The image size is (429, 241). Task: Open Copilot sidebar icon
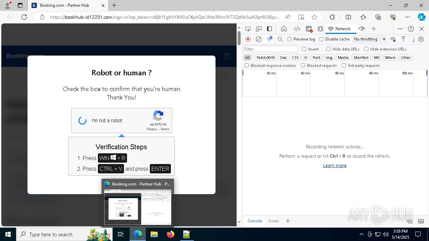pos(421,17)
